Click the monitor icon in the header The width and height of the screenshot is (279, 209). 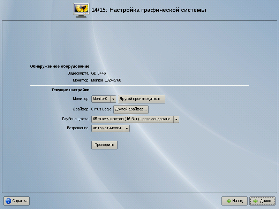(81, 10)
